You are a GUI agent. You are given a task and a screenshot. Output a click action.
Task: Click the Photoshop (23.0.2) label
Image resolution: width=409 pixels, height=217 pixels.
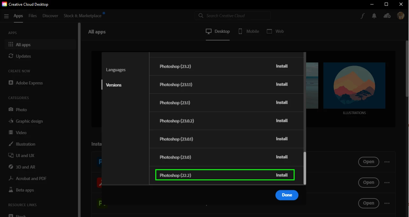(x=177, y=121)
